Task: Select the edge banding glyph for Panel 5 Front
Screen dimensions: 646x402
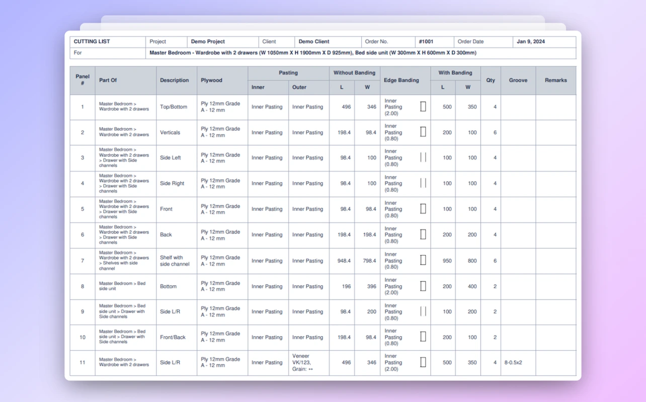Action: 423,209
